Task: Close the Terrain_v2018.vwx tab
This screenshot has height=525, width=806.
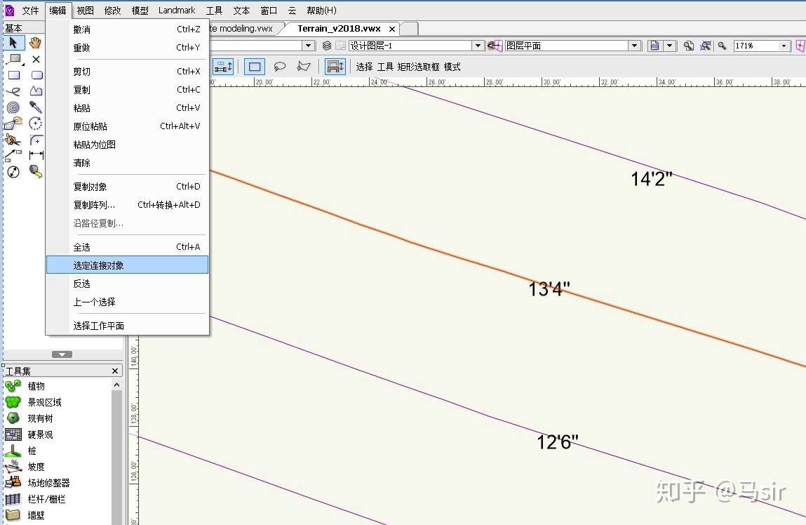Action: coord(392,29)
